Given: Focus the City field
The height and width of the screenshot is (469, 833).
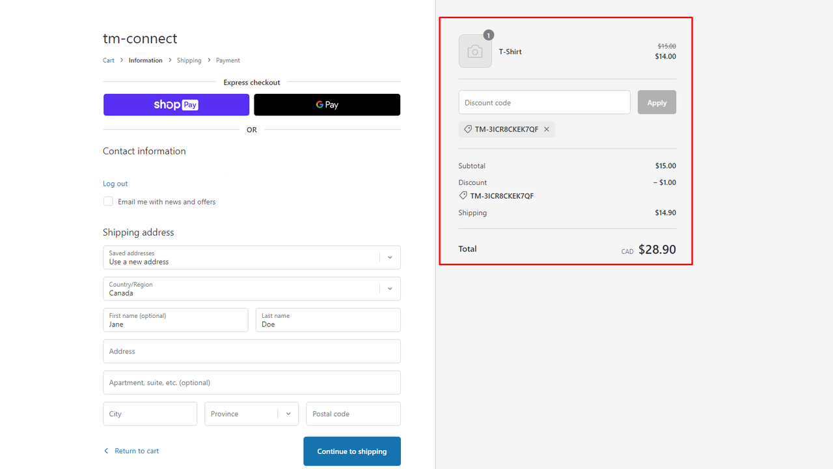Looking at the screenshot, I should pyautogui.click(x=150, y=414).
